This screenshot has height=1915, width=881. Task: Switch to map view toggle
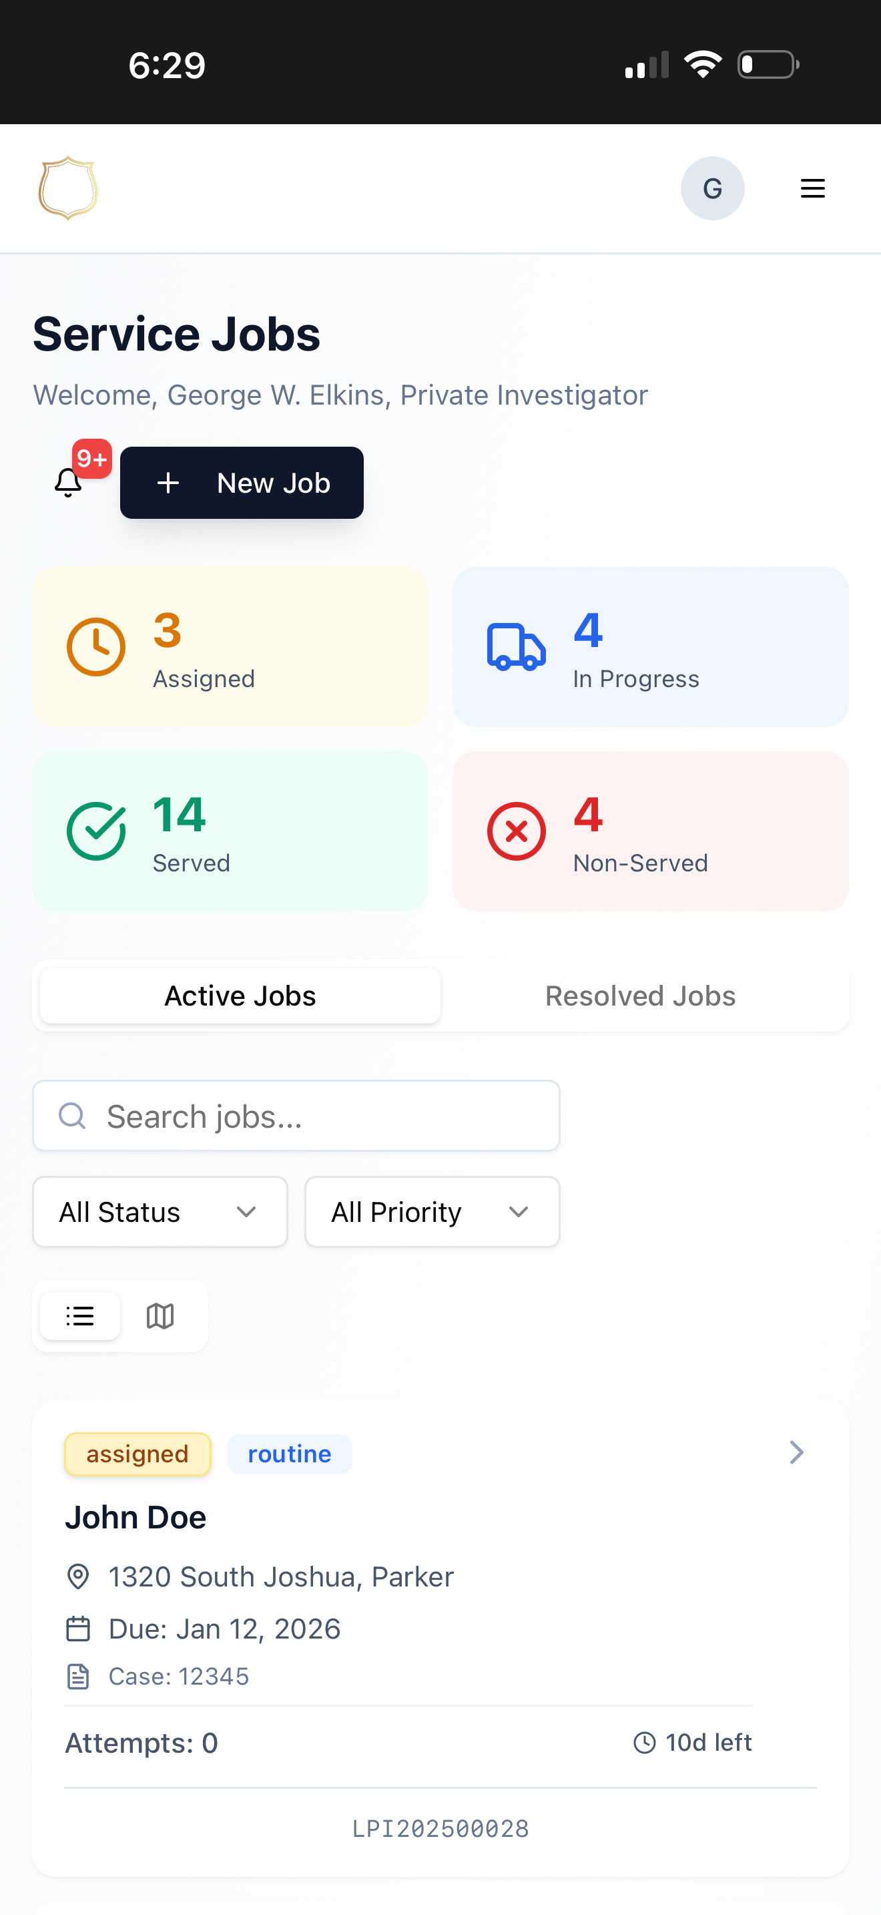tap(160, 1316)
